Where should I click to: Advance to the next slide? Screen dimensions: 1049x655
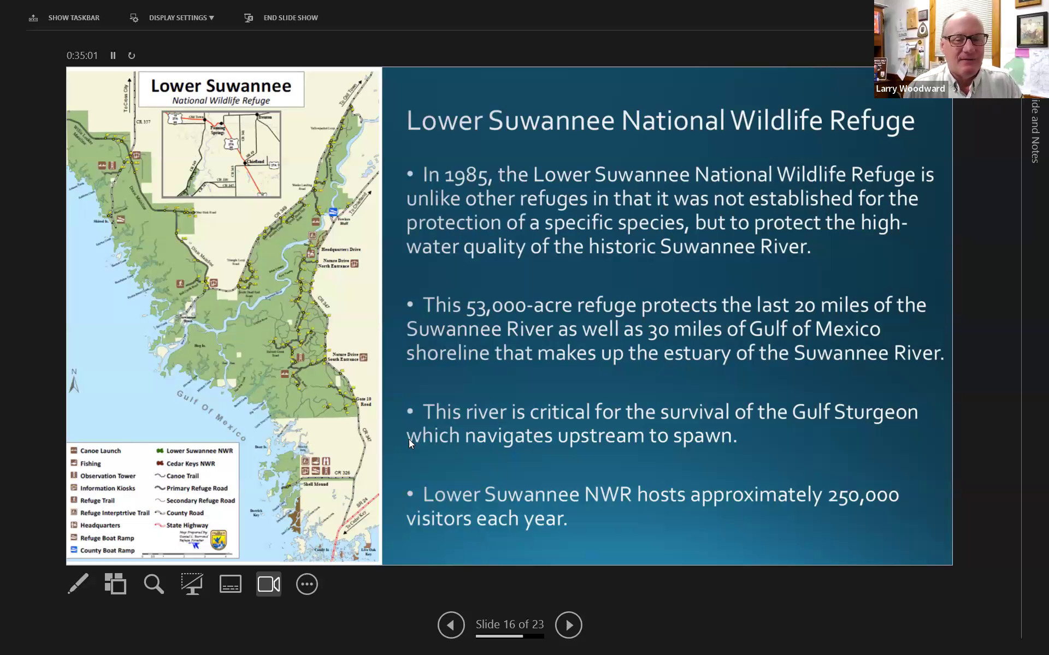pyautogui.click(x=569, y=625)
